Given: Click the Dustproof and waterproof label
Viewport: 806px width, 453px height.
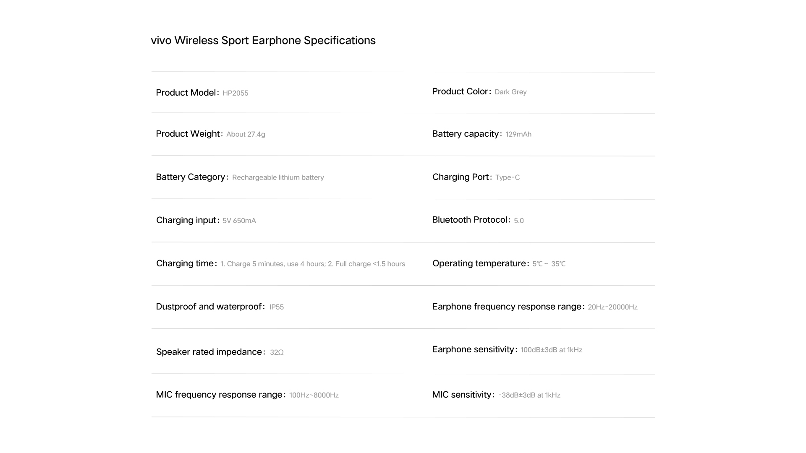Looking at the screenshot, I should point(209,307).
